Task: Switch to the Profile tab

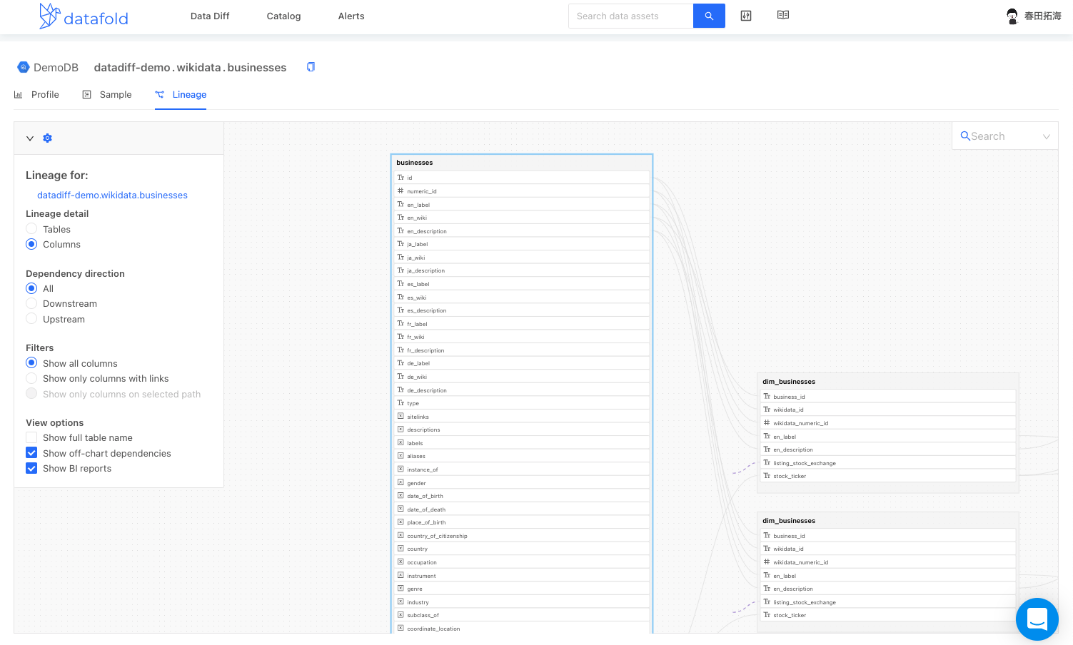Action: tap(37, 95)
